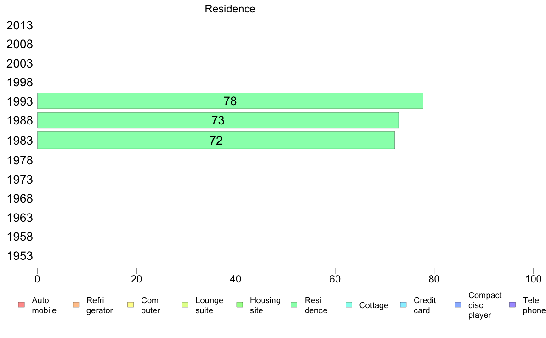Viewport: 546px width, 338px height.
Task: Click the Telephone purple legend swatch
Action: coord(512,305)
